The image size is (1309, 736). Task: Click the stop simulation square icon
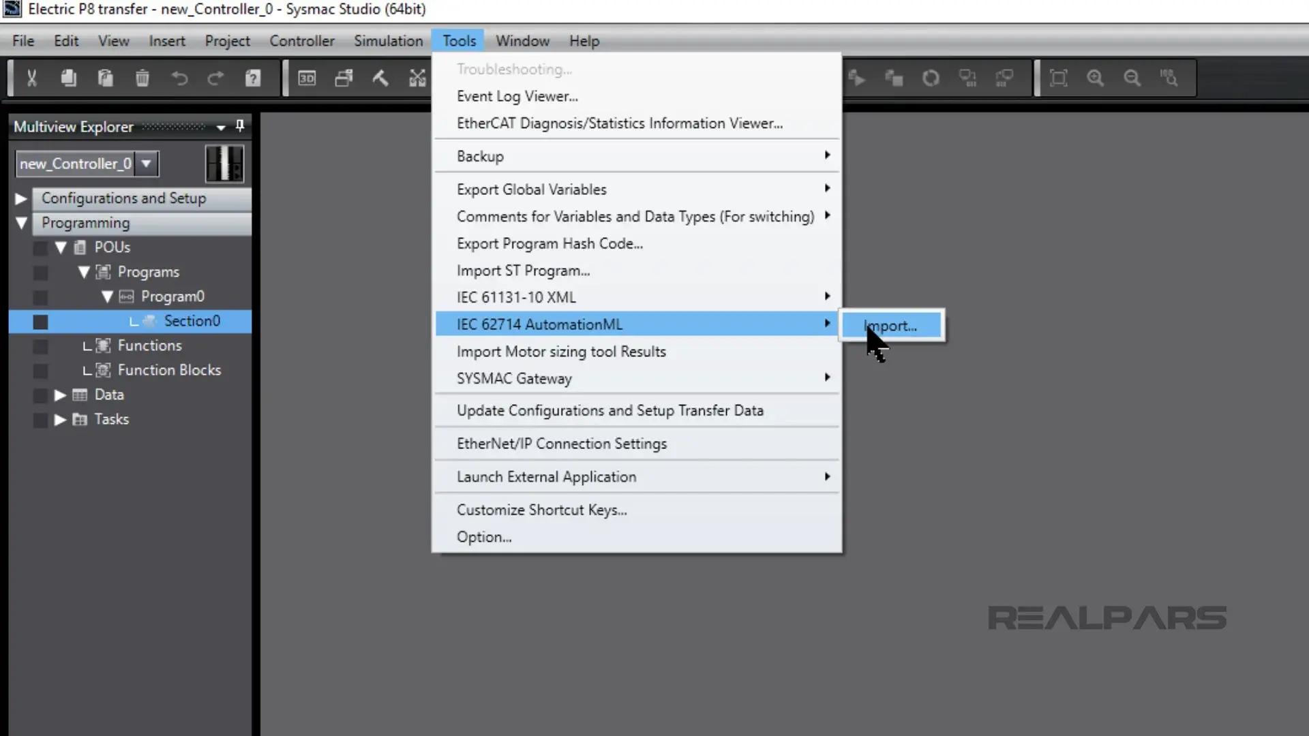894,78
